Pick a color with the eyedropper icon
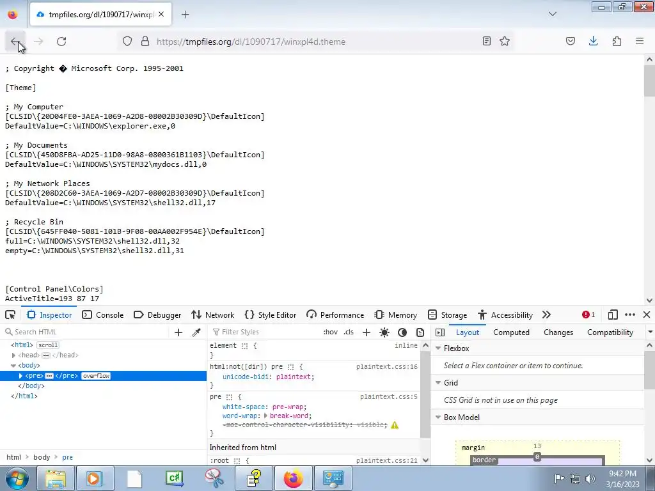 coord(196,332)
